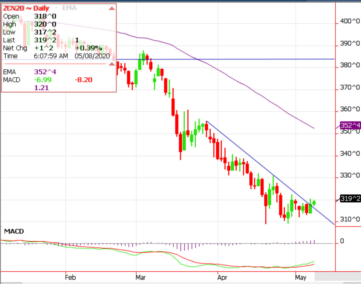
Task: Select the horizontal blue resistance line
Action: 247,59
